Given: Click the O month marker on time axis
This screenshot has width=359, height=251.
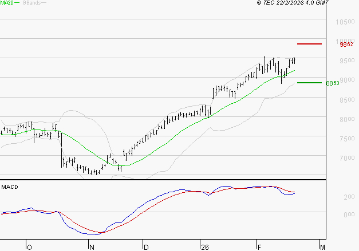Looking at the screenshot, I should click(29, 248).
